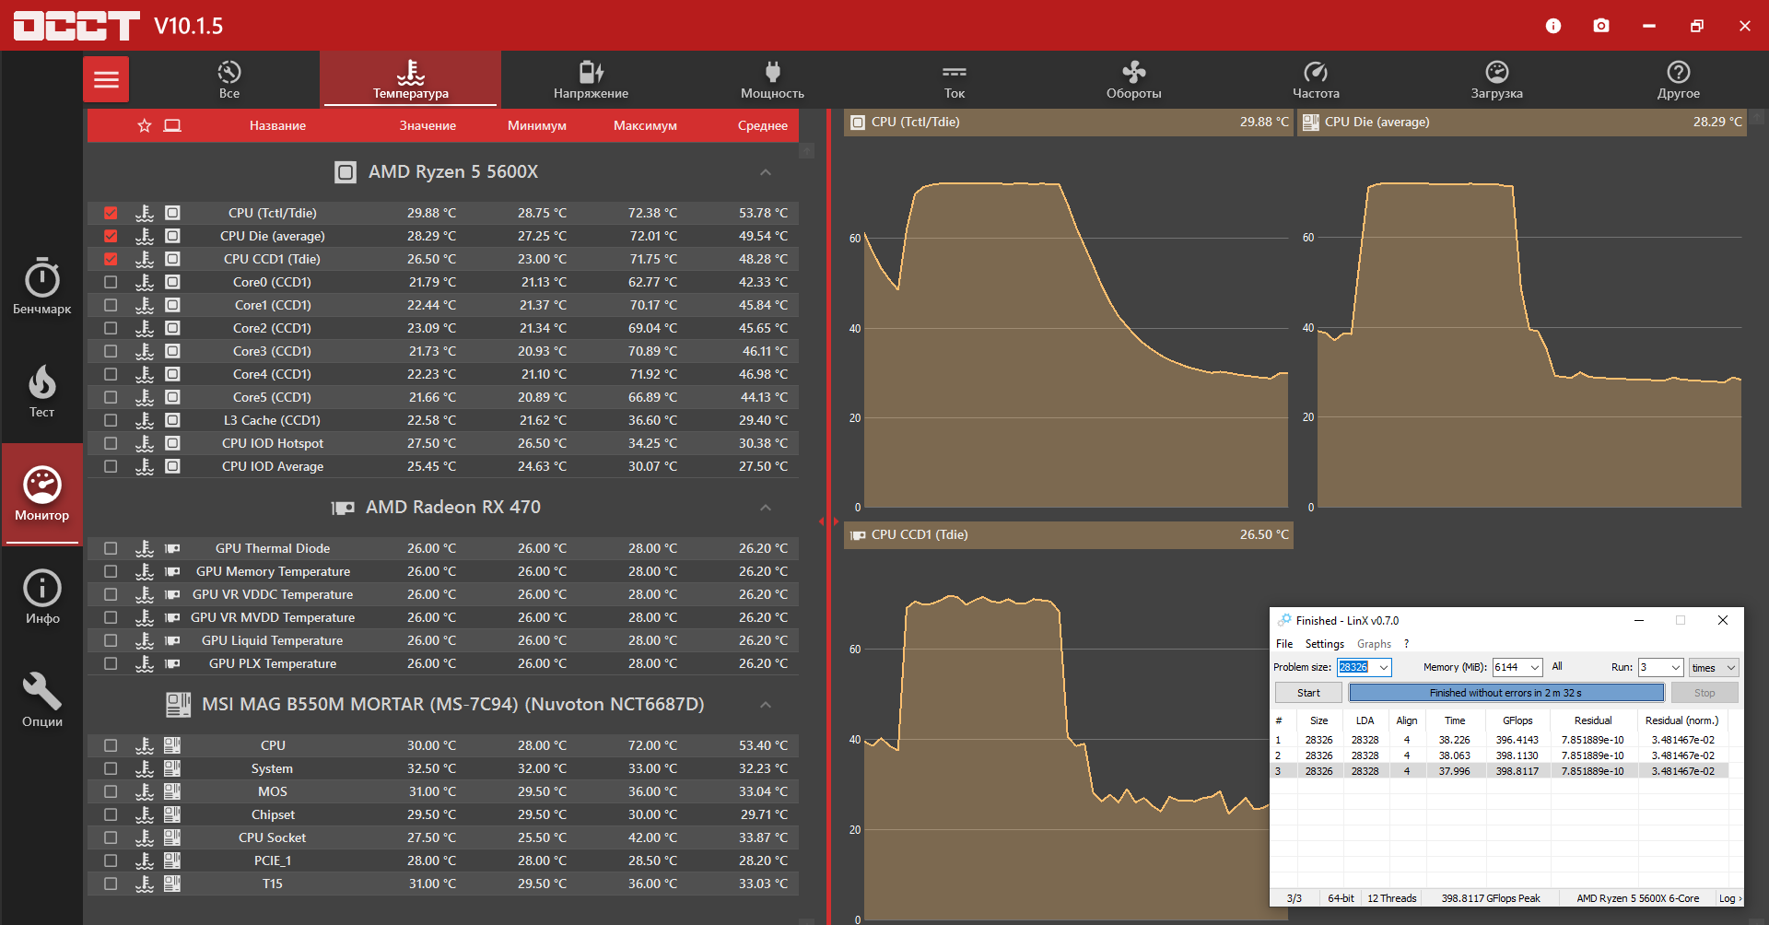Uncheck the CPU (Tctl/Tdie) checkbox
Viewport: 1769px width, 925px height.
tap(111, 213)
